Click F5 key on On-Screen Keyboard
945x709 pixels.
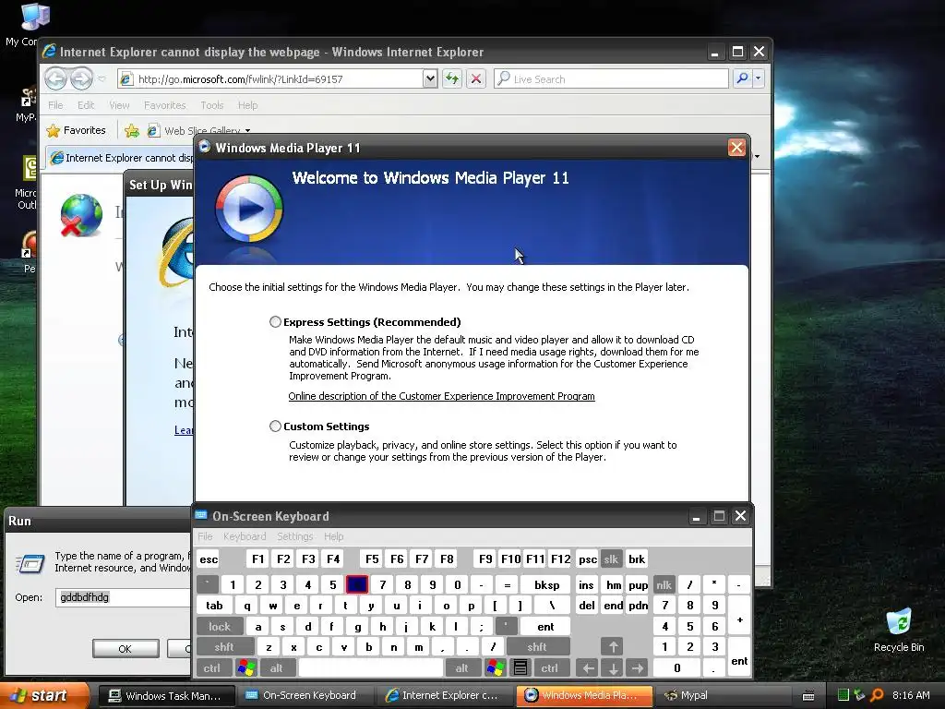(x=372, y=559)
